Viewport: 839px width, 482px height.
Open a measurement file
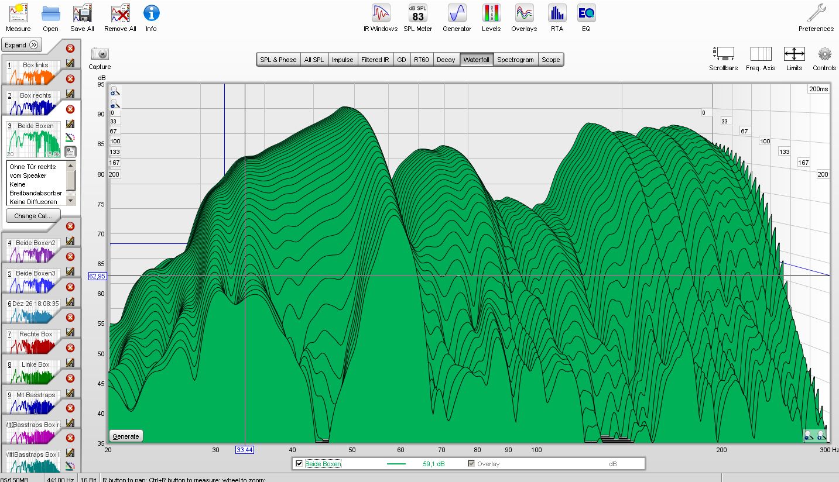click(50, 18)
